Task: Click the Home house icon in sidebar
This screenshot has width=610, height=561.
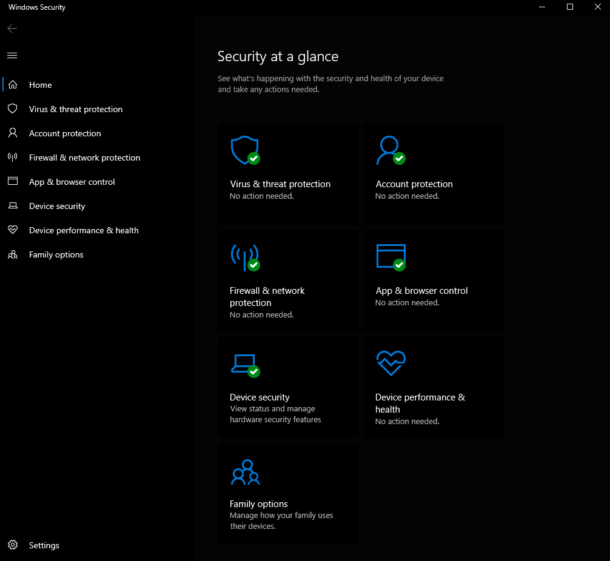Action: (13, 85)
